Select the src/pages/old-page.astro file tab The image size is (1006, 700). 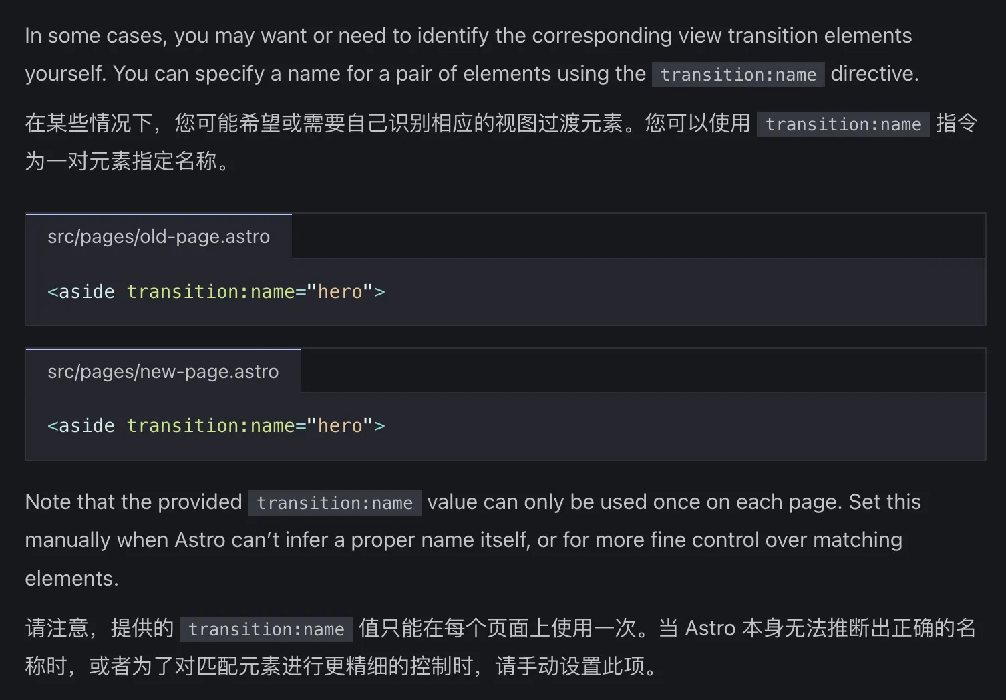[x=158, y=237]
